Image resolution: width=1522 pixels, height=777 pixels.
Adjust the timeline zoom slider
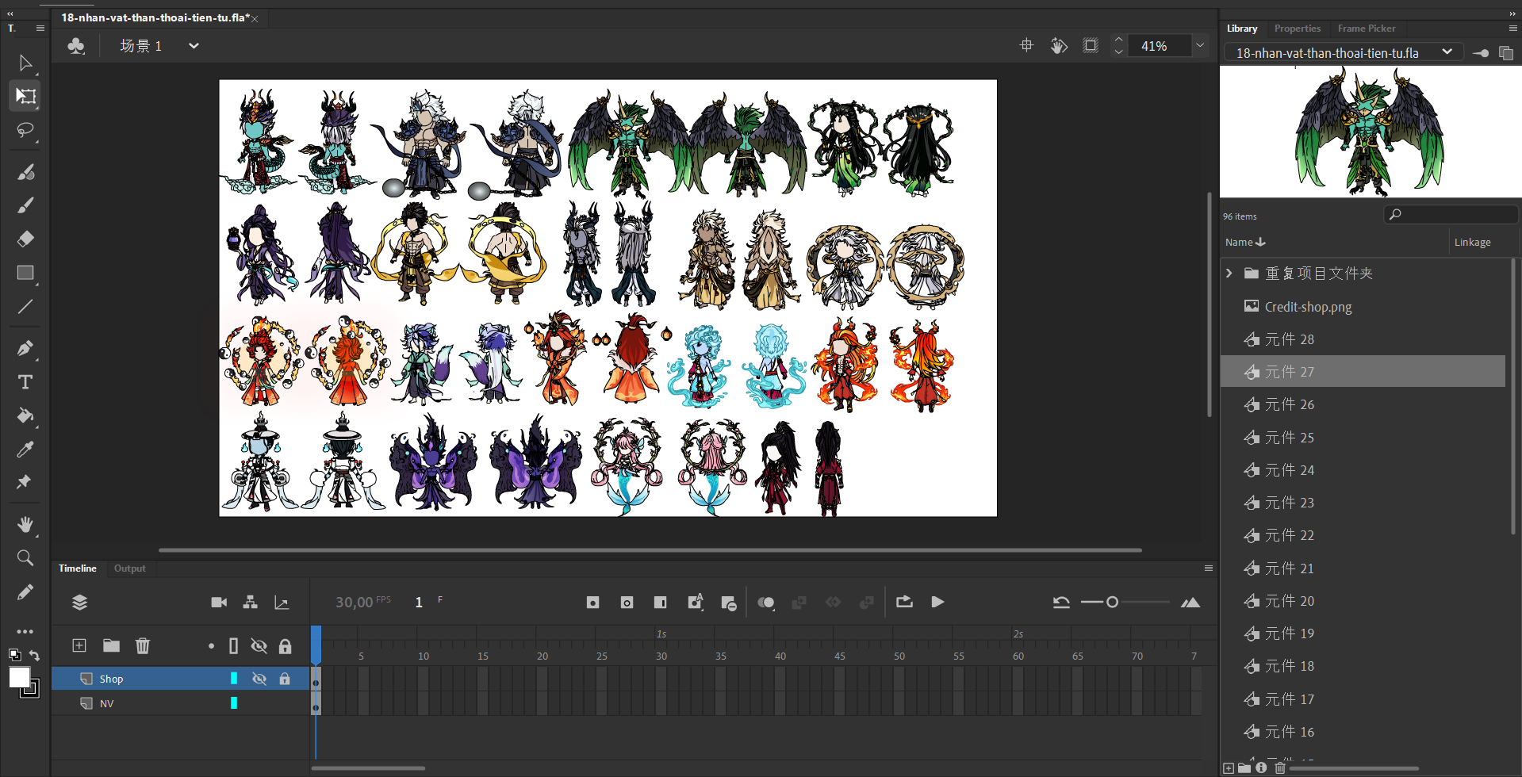point(1113,603)
